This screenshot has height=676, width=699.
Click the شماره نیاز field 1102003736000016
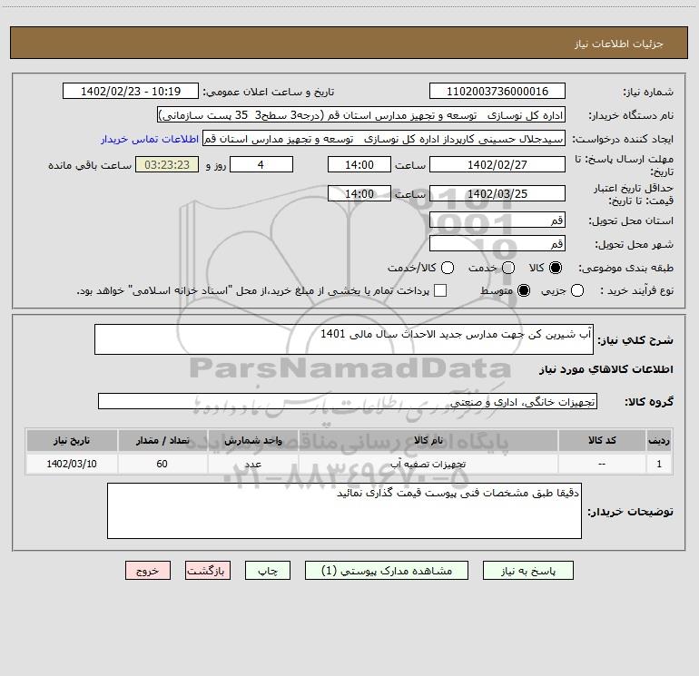pos(497,92)
